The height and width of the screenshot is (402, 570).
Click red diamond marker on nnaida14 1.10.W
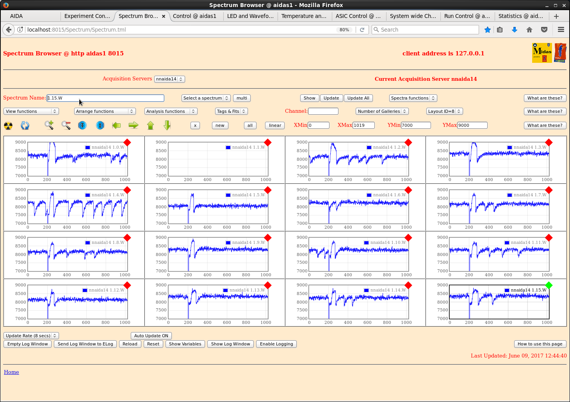point(408,238)
